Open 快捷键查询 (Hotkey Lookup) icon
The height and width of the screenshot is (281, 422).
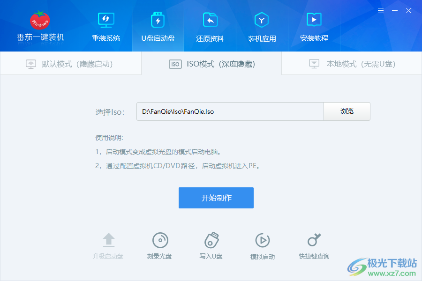314,244
